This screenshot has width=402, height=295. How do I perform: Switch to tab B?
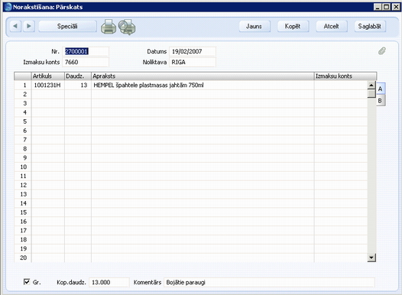tap(380, 100)
